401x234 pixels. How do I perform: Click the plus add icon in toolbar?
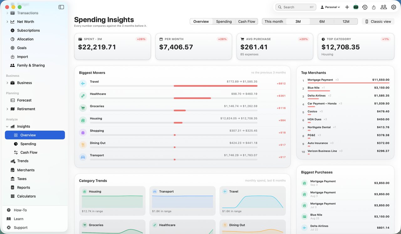[347, 7]
